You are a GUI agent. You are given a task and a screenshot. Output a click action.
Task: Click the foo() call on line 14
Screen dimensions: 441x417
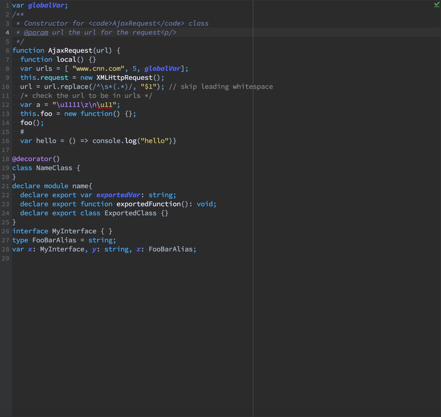30,123
